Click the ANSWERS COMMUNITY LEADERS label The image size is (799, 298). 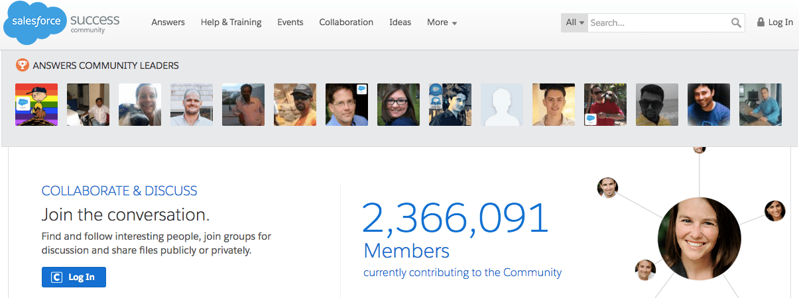[105, 66]
